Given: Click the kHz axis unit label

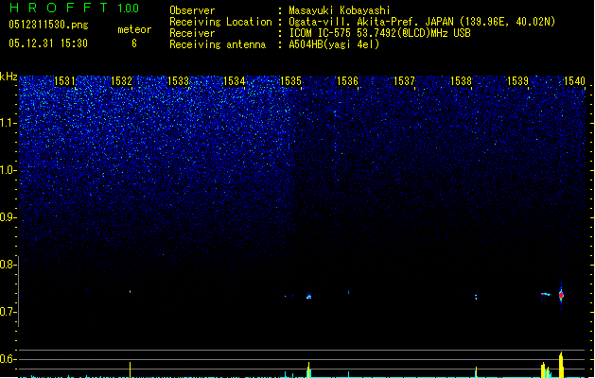Looking at the screenshot, I should pos(9,77).
